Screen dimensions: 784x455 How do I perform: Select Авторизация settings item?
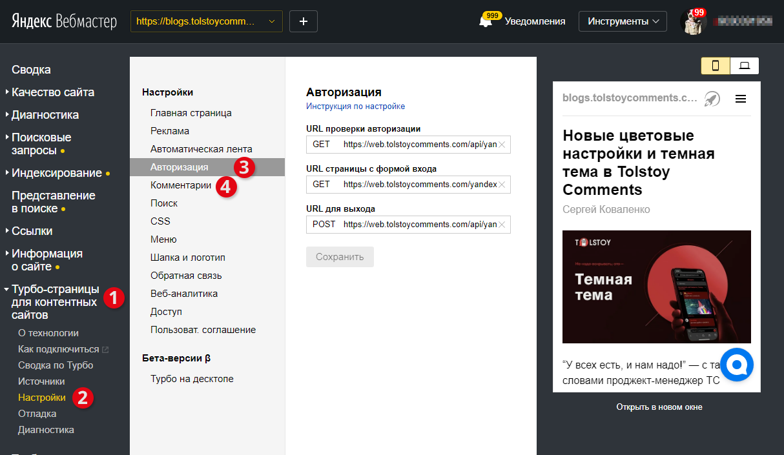[207, 167]
